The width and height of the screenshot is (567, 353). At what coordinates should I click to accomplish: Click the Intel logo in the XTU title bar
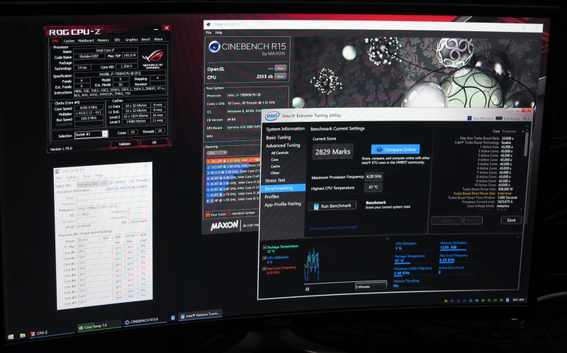pyautogui.click(x=271, y=115)
